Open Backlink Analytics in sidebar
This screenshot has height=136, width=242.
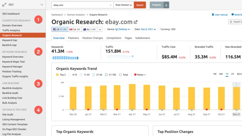(12, 88)
